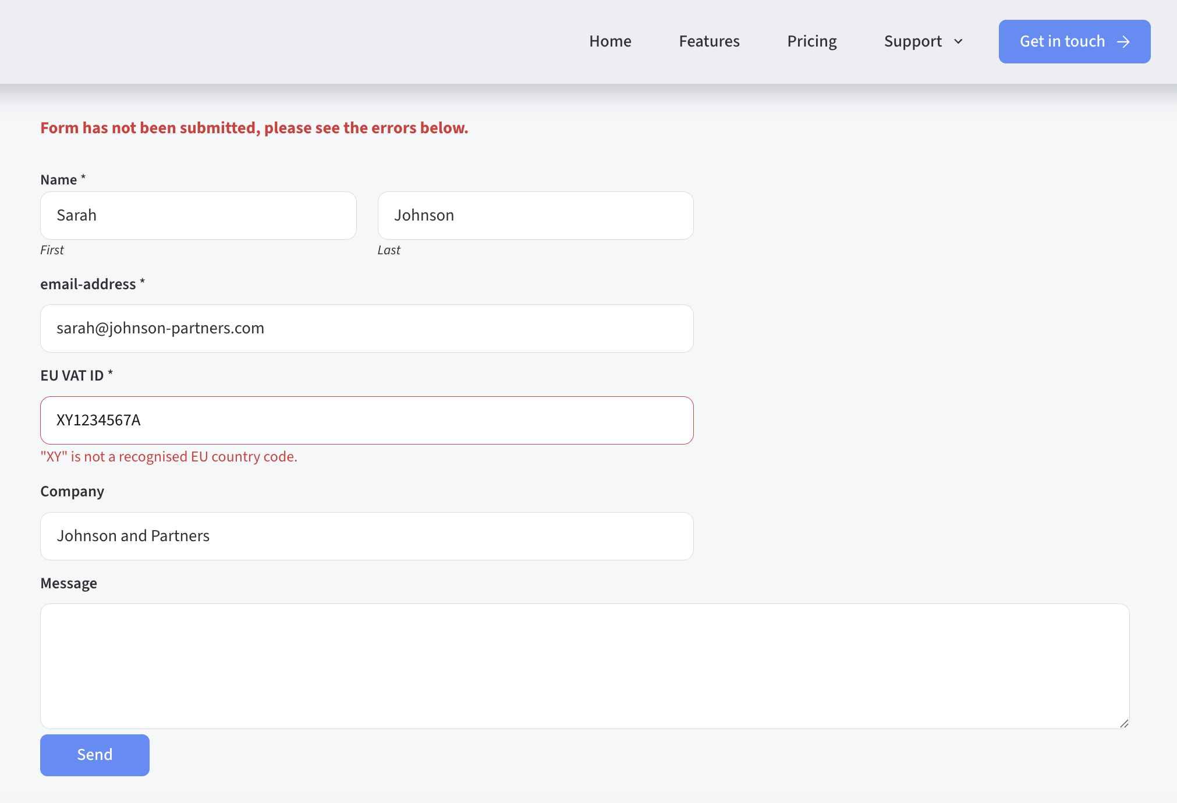Navigate to Home
Viewport: 1177px width, 803px height.
coord(610,41)
